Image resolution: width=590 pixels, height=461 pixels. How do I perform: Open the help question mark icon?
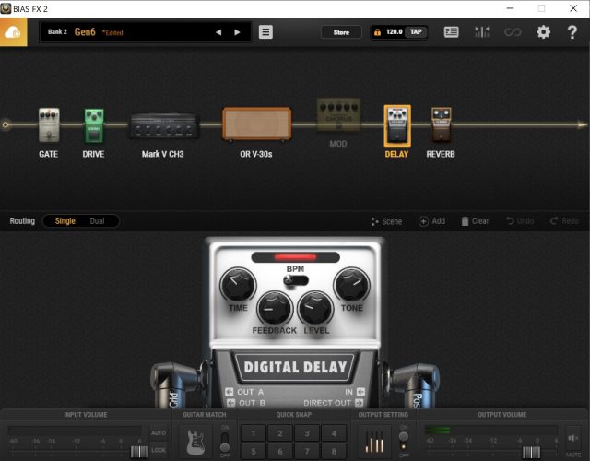pyautogui.click(x=572, y=32)
